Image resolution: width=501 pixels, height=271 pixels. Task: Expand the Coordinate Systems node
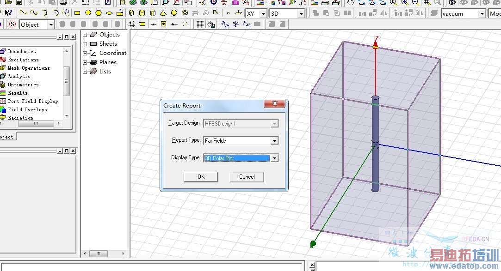[85, 53]
